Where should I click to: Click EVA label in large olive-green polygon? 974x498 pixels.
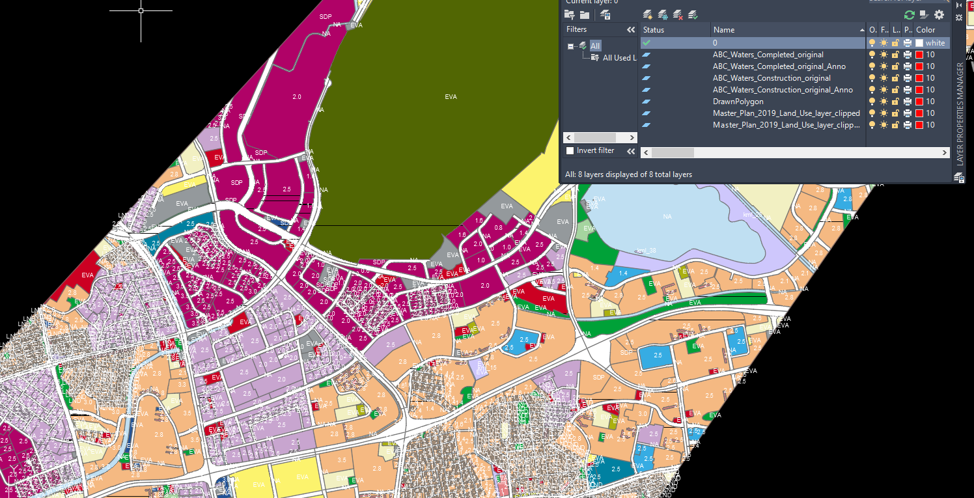point(451,97)
